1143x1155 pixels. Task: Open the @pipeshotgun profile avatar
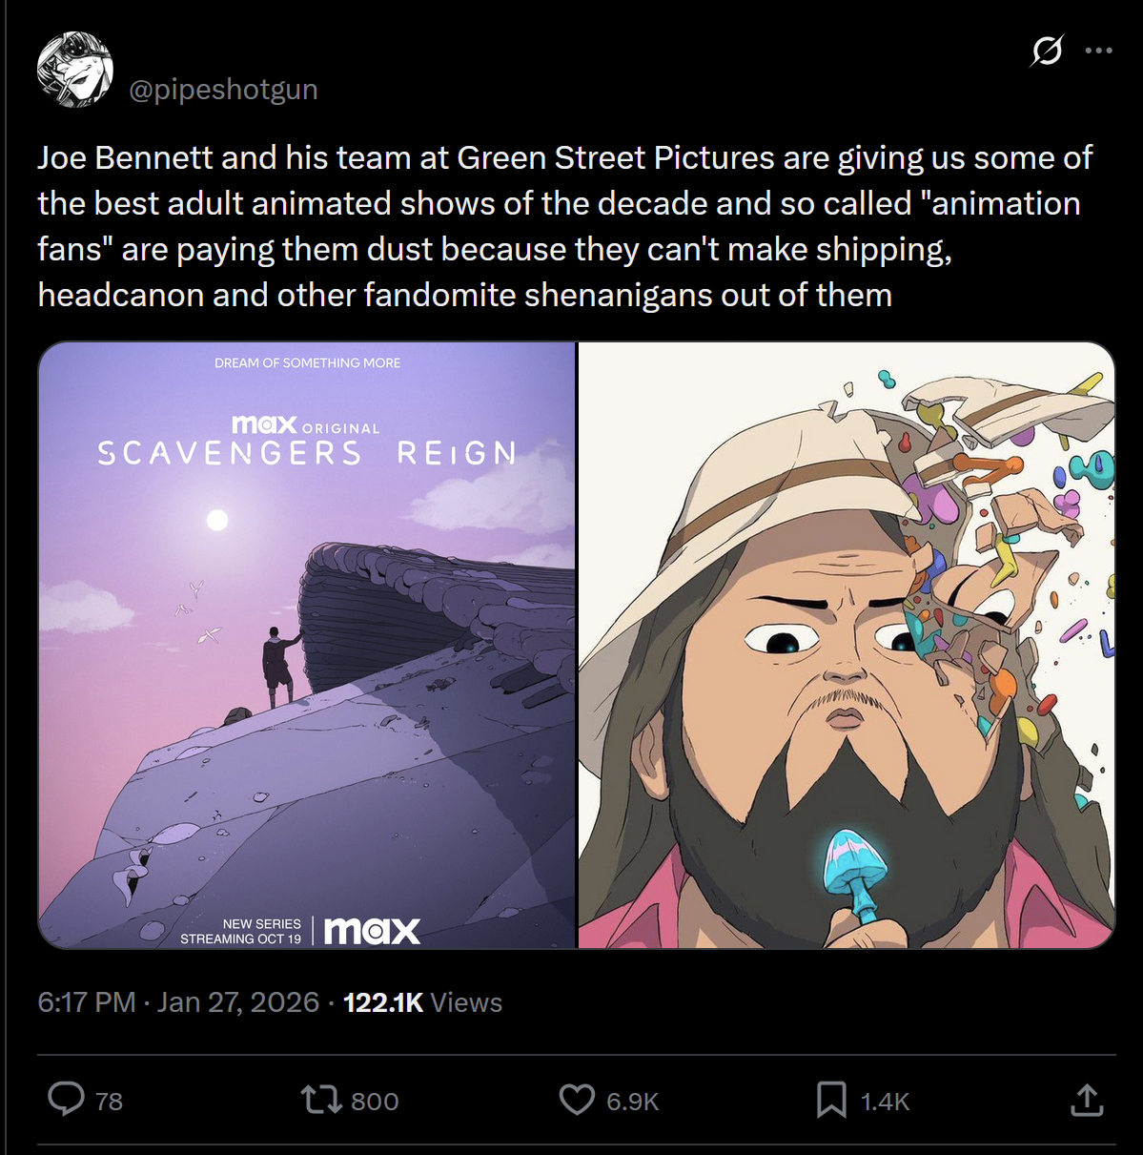pos(75,70)
